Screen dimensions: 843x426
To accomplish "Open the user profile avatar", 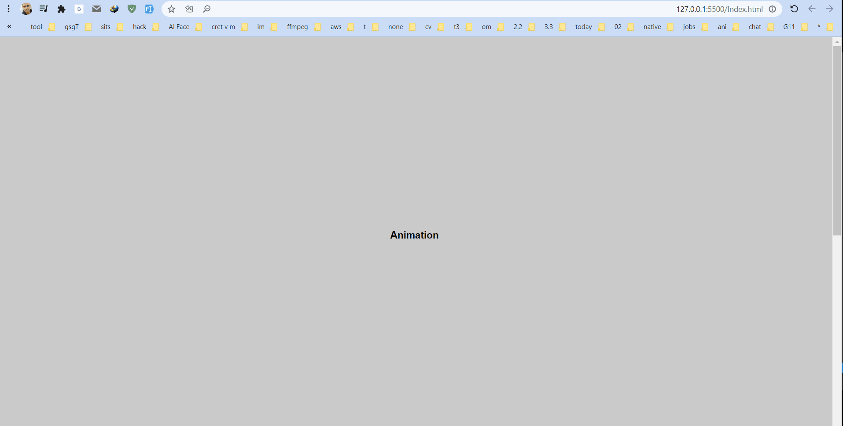I will point(26,9).
